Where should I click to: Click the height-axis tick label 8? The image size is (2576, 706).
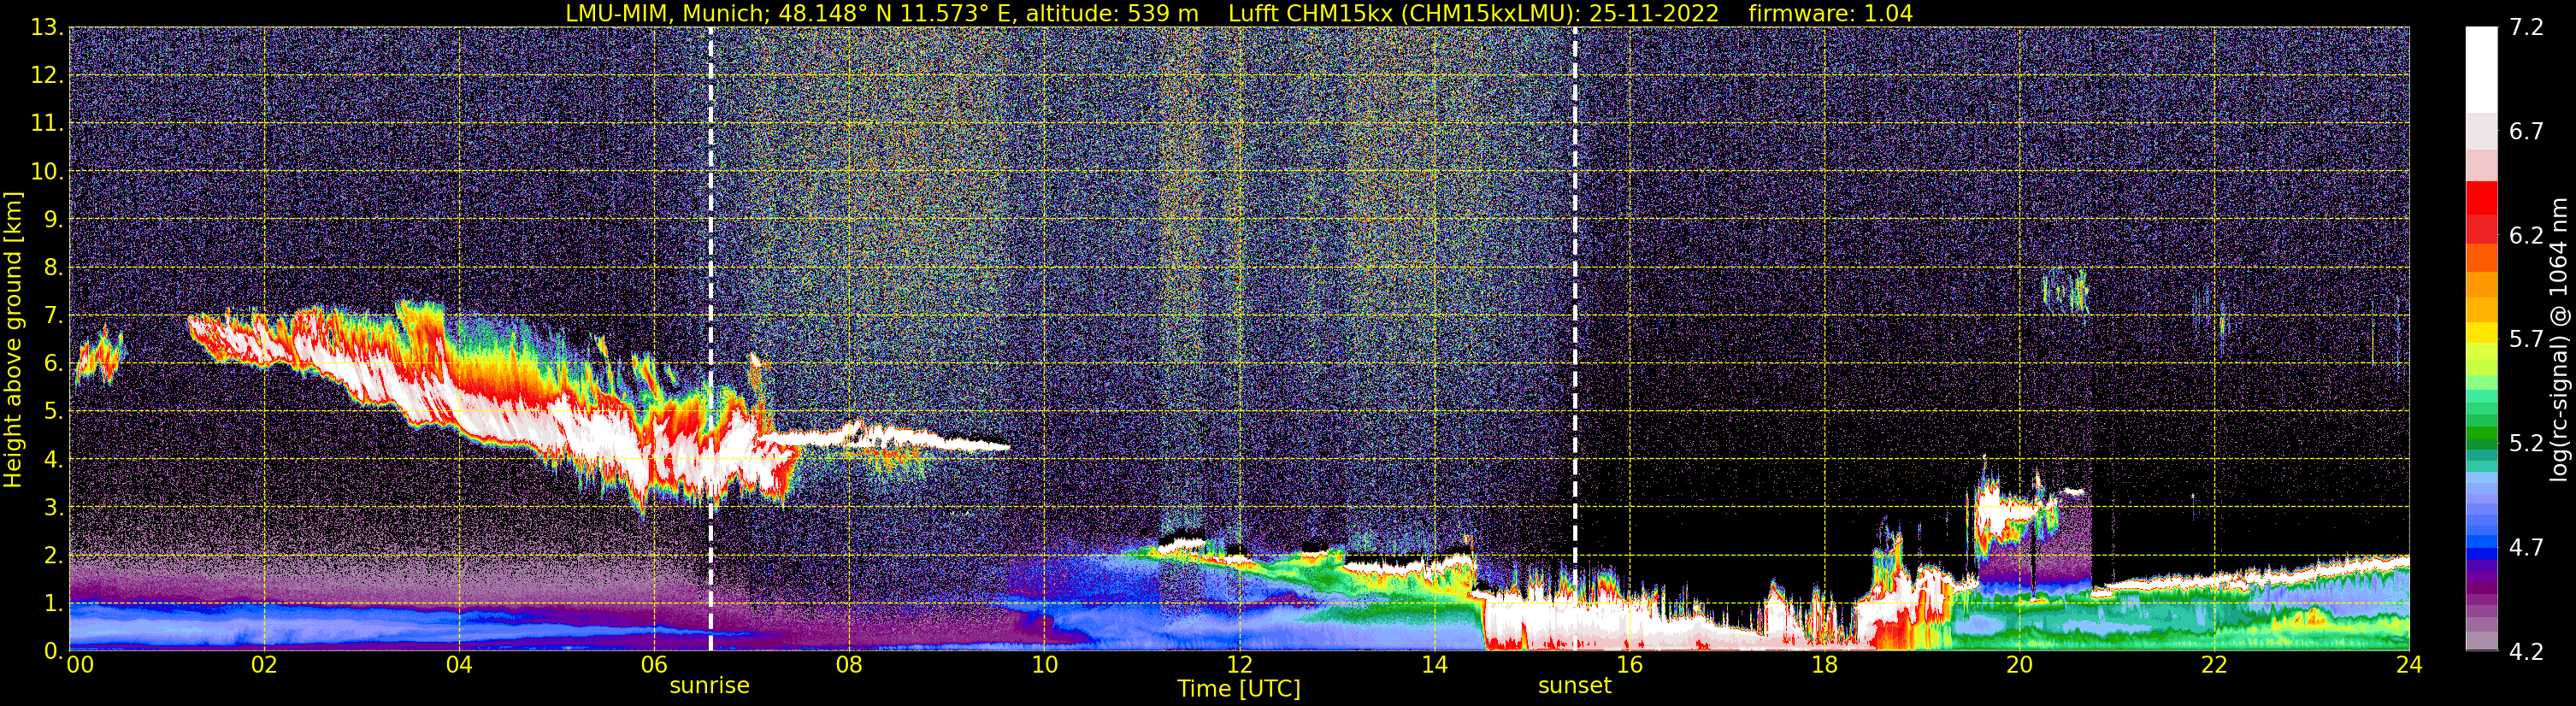click(x=52, y=268)
